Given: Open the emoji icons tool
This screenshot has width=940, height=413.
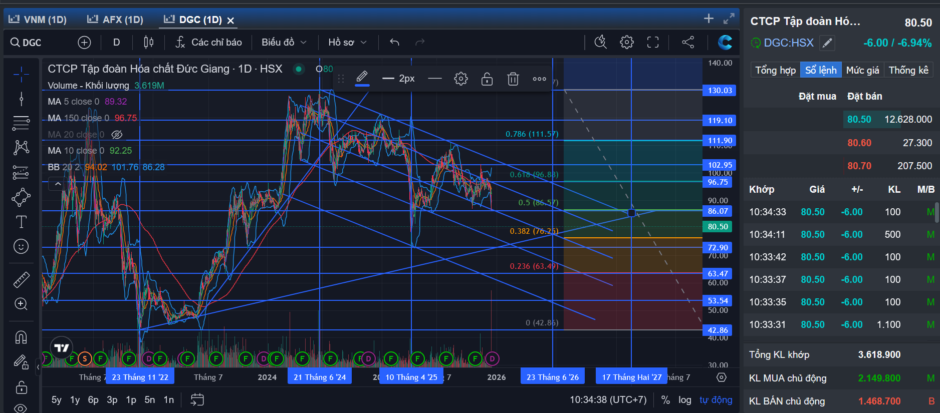Looking at the screenshot, I should pyautogui.click(x=21, y=246).
